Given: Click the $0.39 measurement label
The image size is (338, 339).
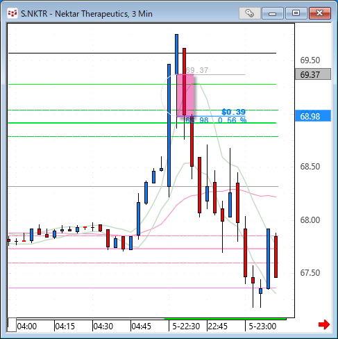Looking at the screenshot, I should pos(233,112).
